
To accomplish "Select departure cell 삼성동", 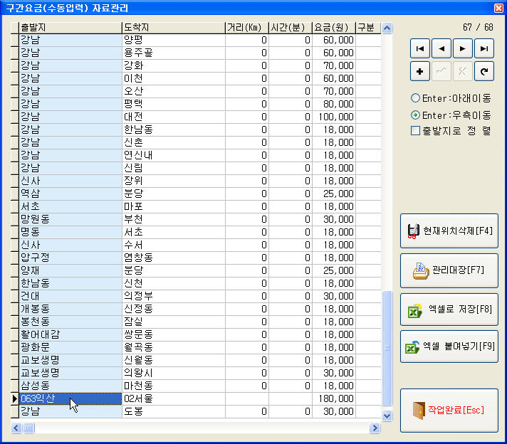I will tap(70, 386).
